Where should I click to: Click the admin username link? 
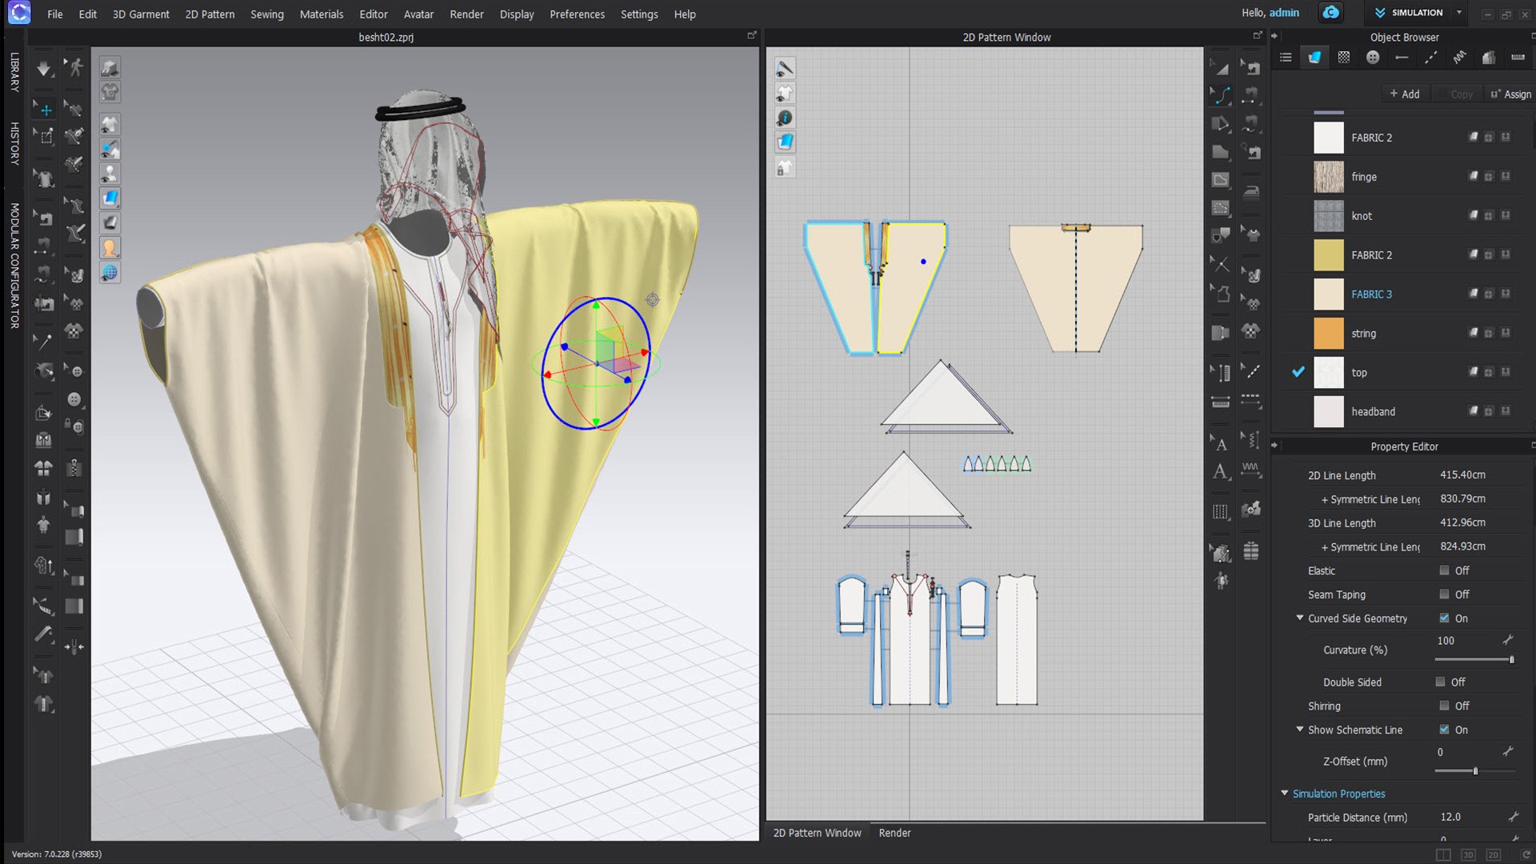[x=1284, y=13]
